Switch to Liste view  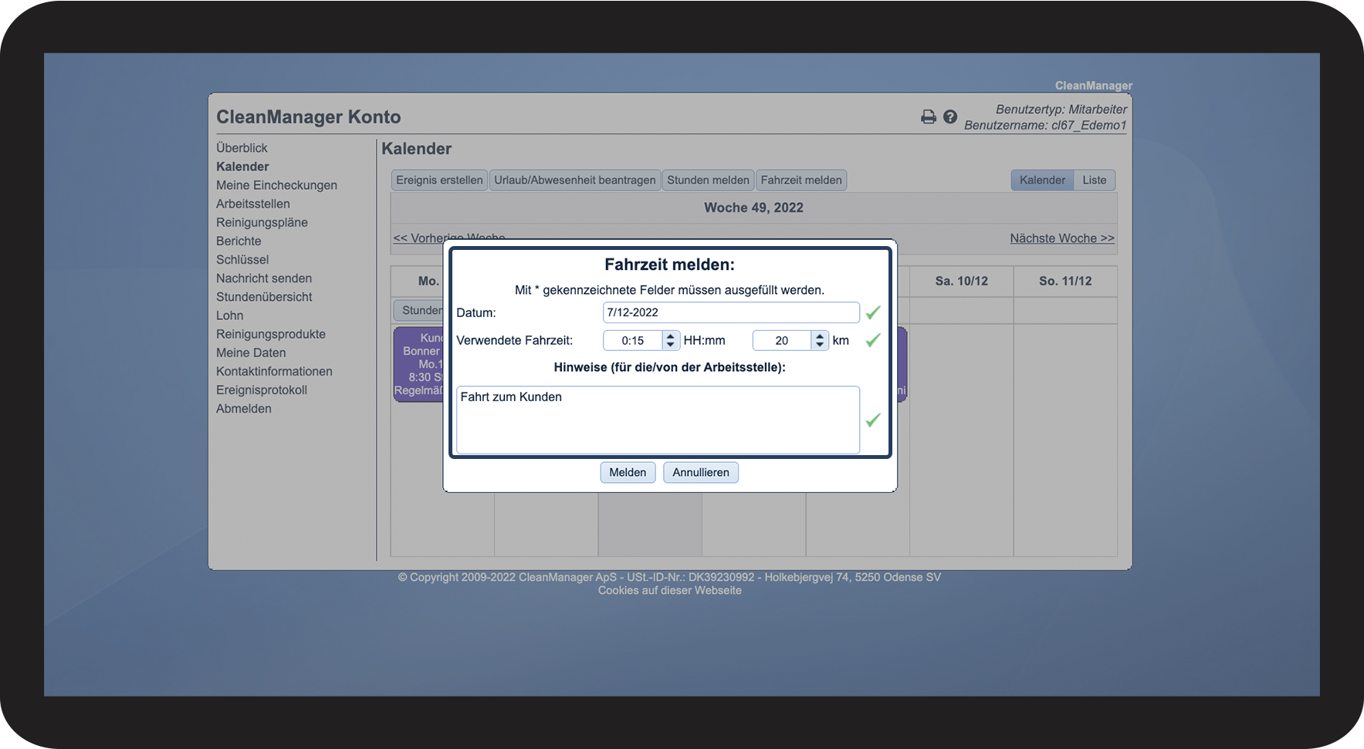pos(1094,180)
